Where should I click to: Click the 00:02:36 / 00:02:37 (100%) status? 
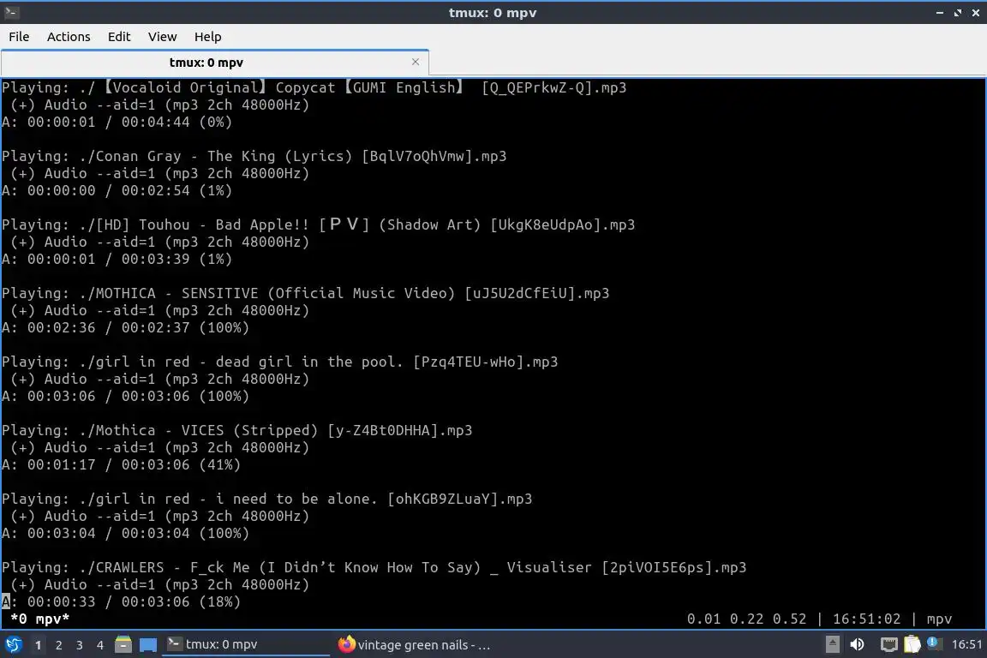[x=125, y=327]
